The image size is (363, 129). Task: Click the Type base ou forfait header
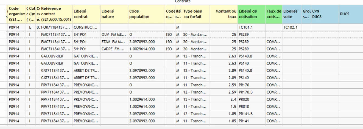point(196,14)
